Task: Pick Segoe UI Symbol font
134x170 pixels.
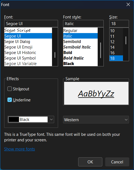Action: tap(28, 58)
